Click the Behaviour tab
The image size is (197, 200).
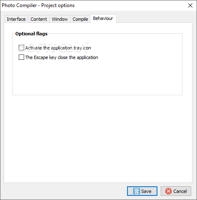click(103, 18)
